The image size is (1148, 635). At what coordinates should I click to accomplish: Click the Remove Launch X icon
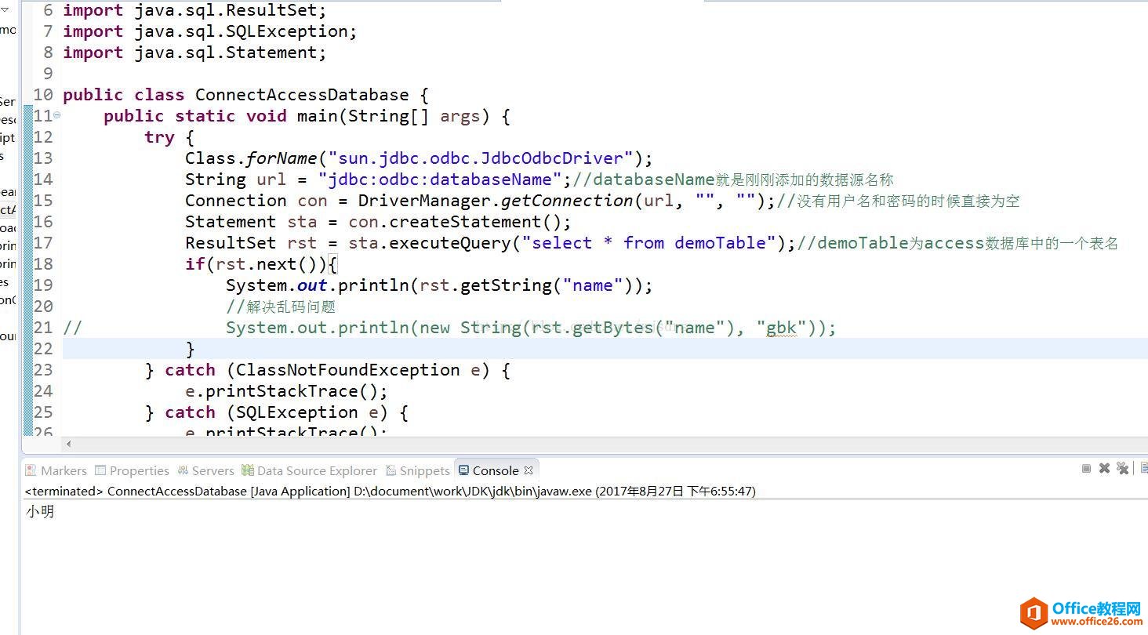click(x=1104, y=468)
